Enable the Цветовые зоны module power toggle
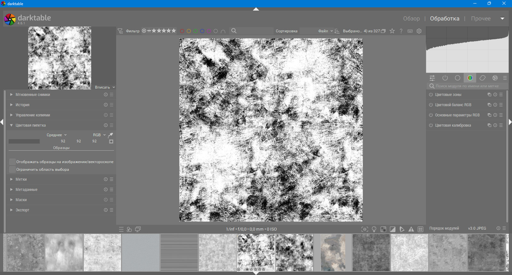512x275 pixels. 431,95
